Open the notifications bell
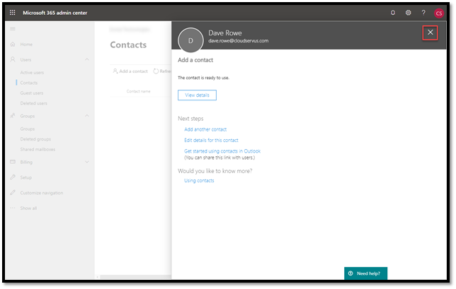The image size is (456, 289). [393, 13]
